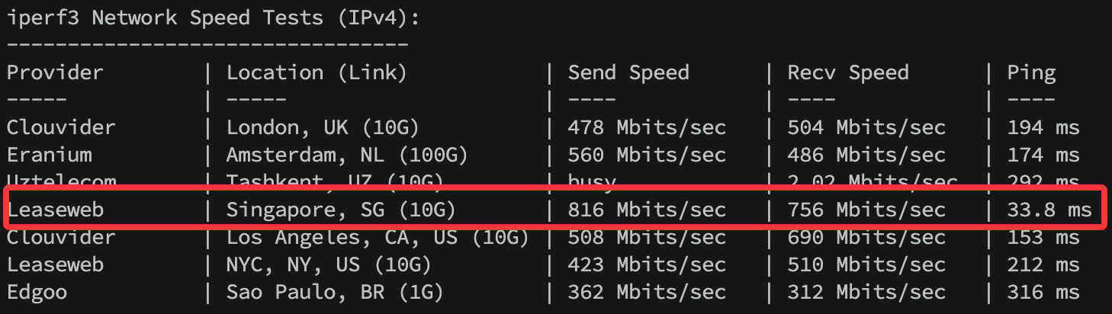The width and height of the screenshot is (1112, 314).
Task: Click the 816 Mbits/sec send speed value
Action: tap(647, 210)
